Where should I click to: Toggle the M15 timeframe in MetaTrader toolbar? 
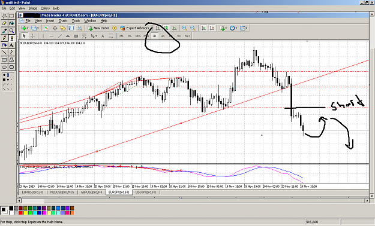coord(138,36)
